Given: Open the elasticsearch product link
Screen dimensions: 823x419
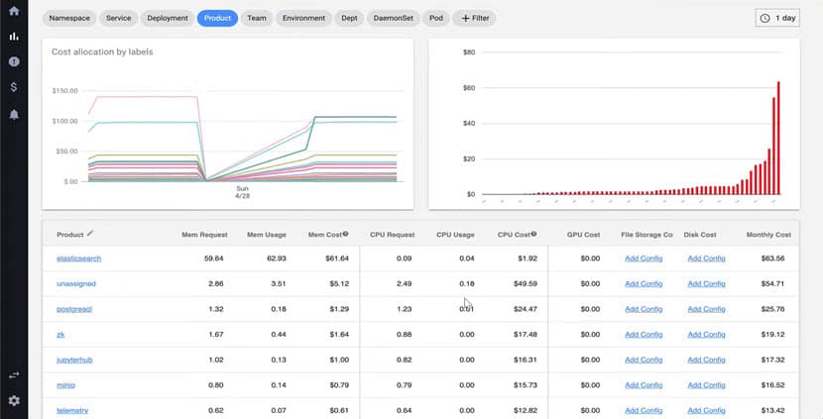Looking at the screenshot, I should pos(78,259).
